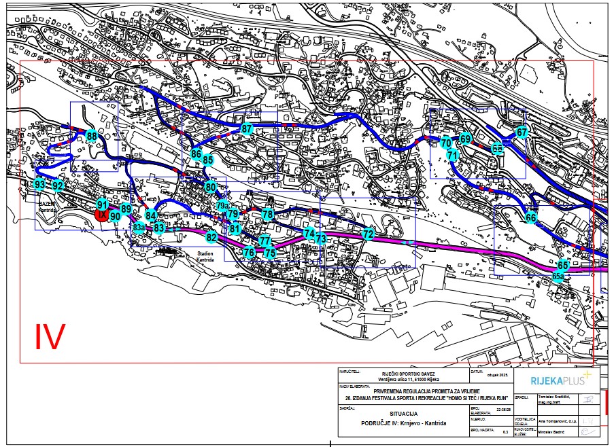Click the cyan marker numbered 88
This screenshot has width=614, height=447.
[x=92, y=137]
